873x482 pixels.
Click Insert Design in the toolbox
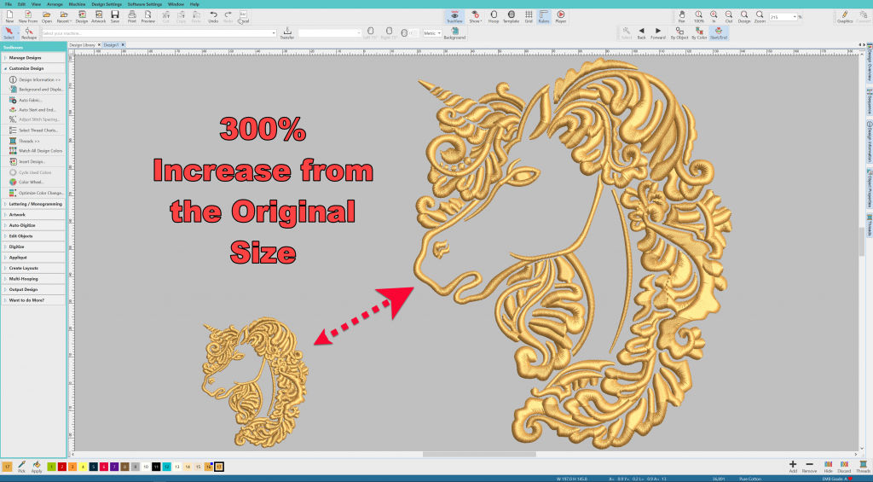[x=32, y=161]
